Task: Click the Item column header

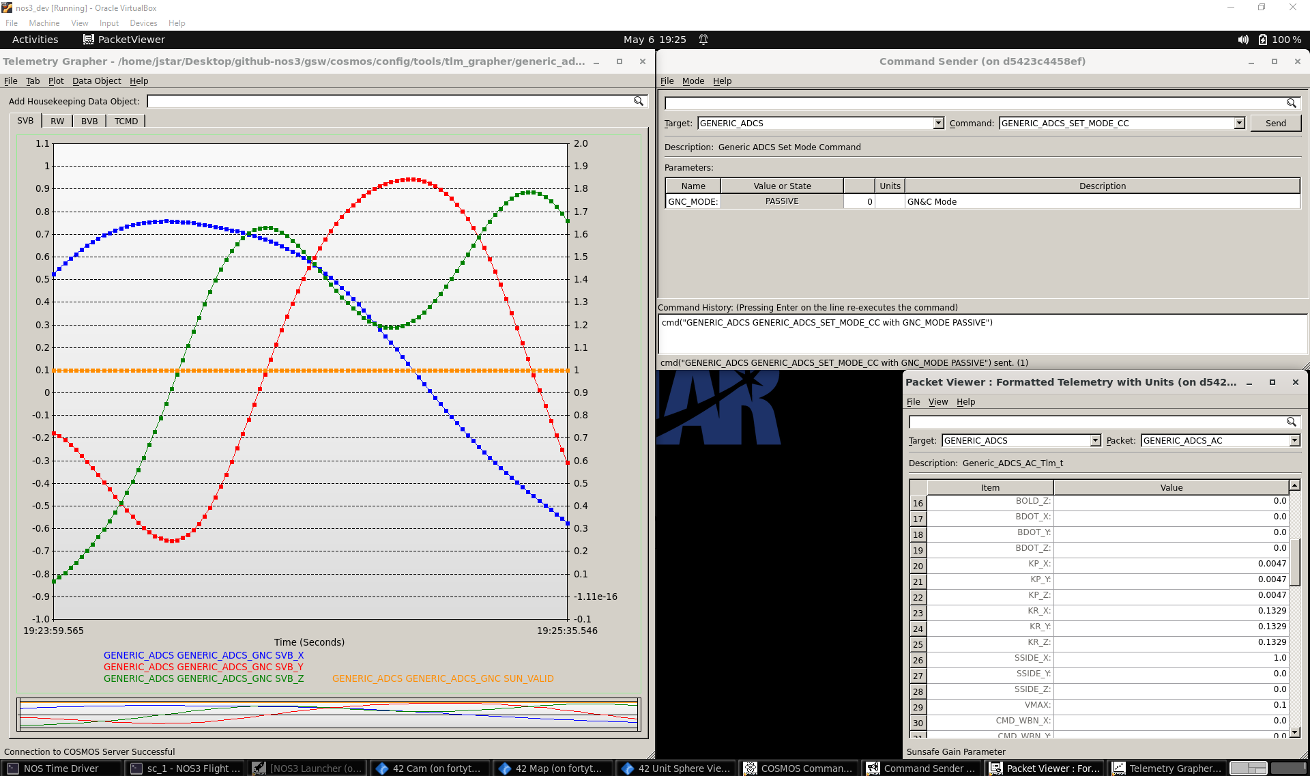Action: point(990,487)
